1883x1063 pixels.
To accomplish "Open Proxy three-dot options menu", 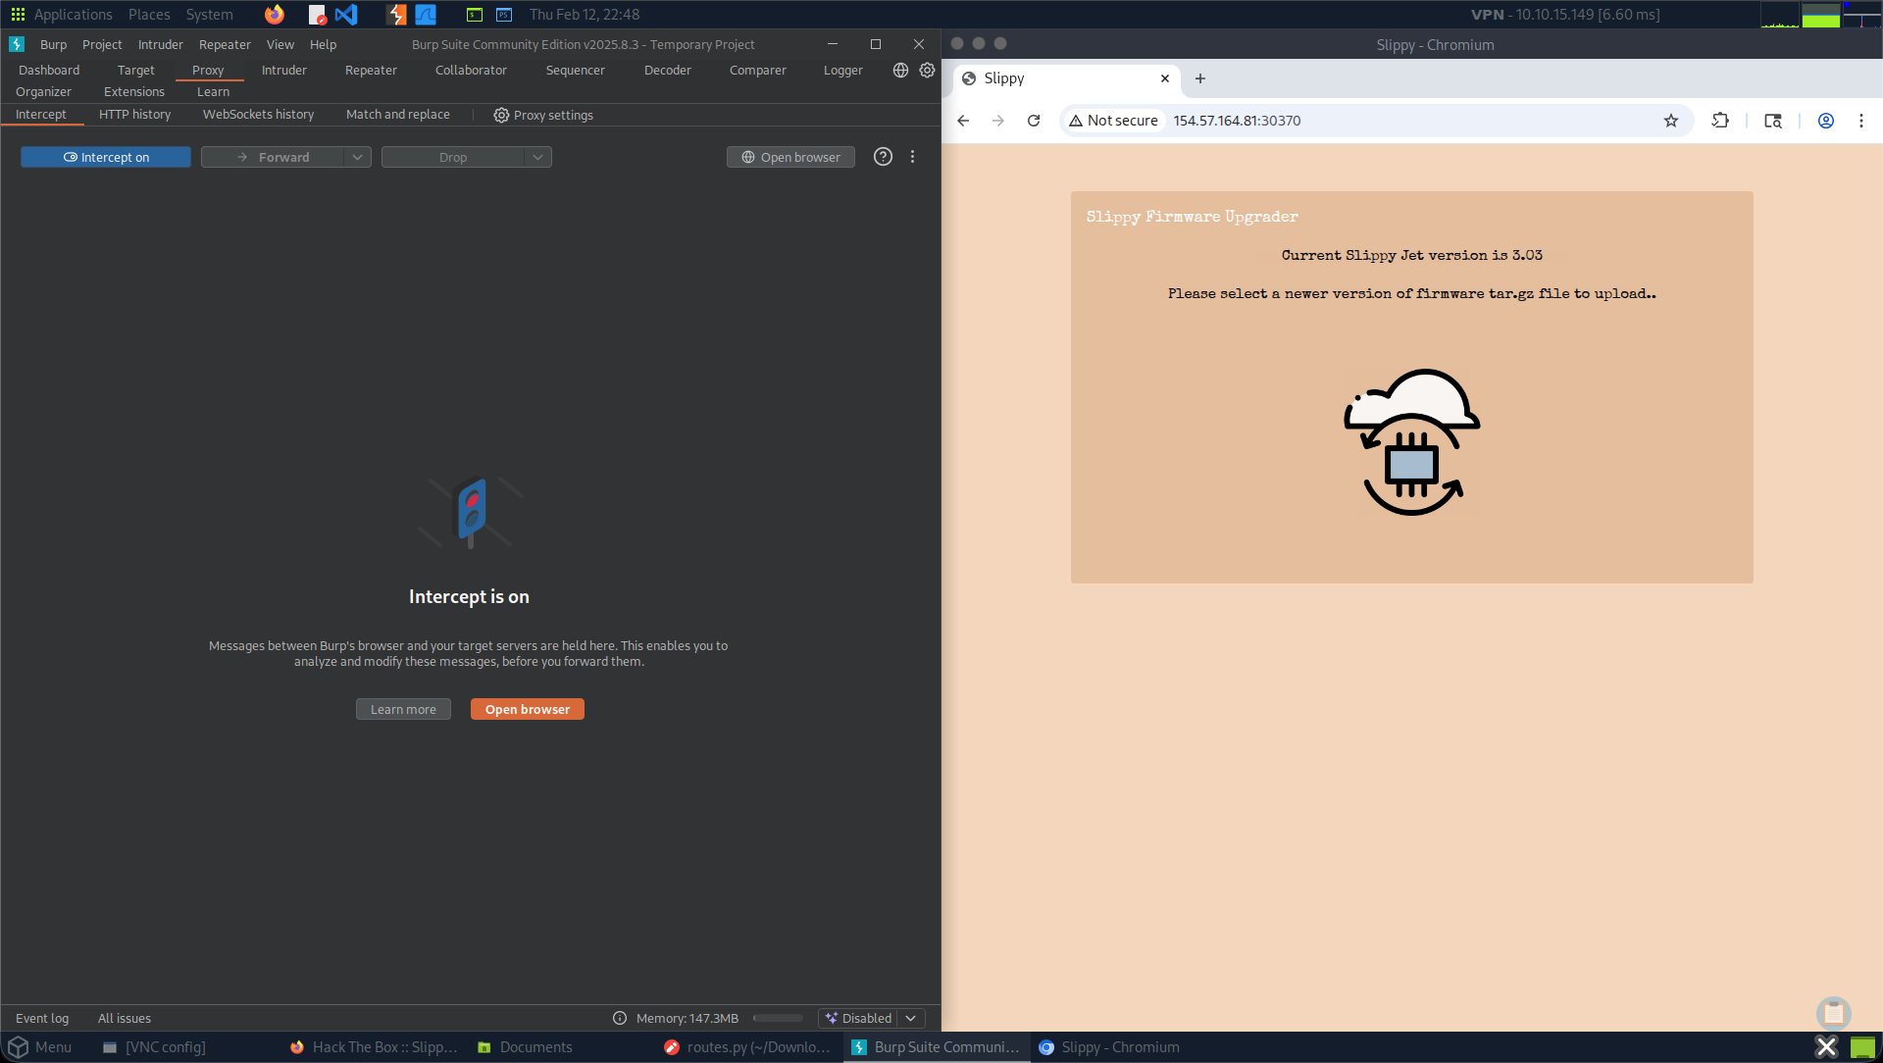I will [x=912, y=157].
